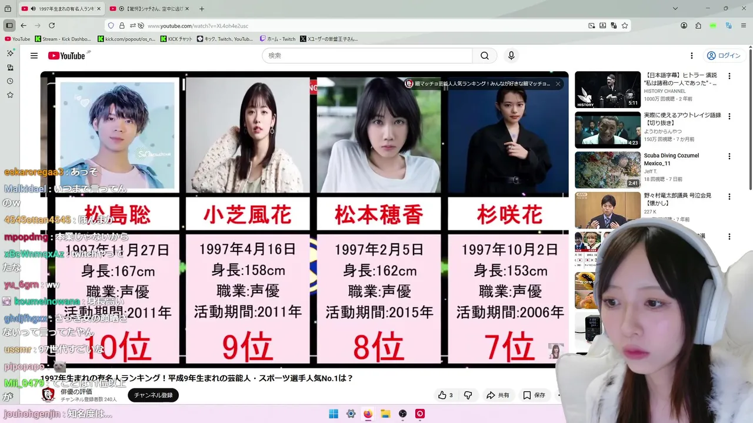Close the 1997年生まれの有名人ランキング tab
753x423 pixels.
pos(98,9)
